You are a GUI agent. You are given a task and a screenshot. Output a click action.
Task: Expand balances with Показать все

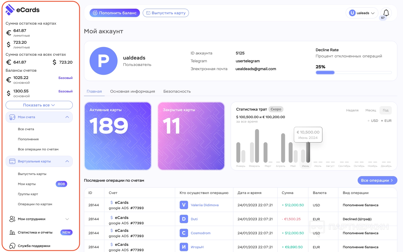pos(39,105)
